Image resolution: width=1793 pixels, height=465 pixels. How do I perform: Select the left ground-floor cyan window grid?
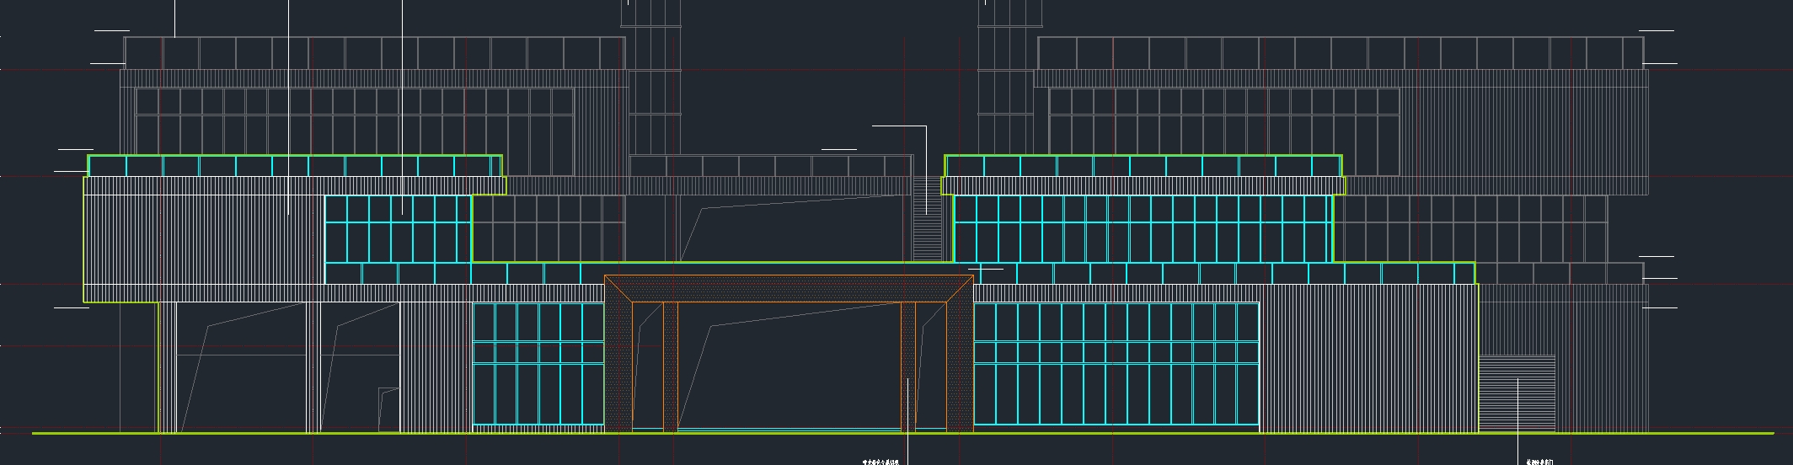(538, 364)
